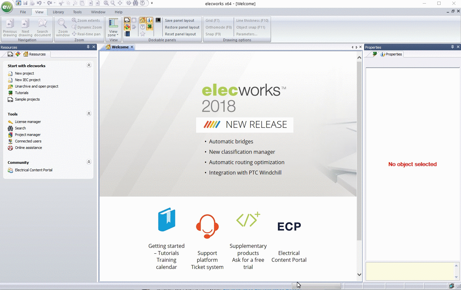461x290 pixels.
Task: Toggle Grid (F7) drawing option
Action: coord(213,20)
